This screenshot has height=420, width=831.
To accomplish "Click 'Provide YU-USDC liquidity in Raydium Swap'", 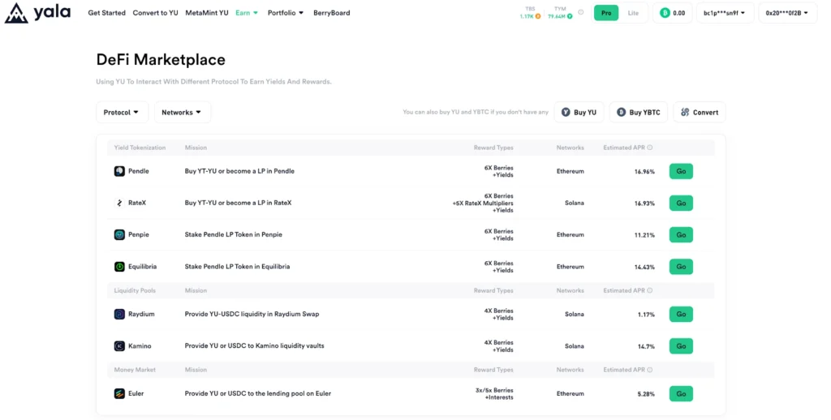I will coord(252,314).
